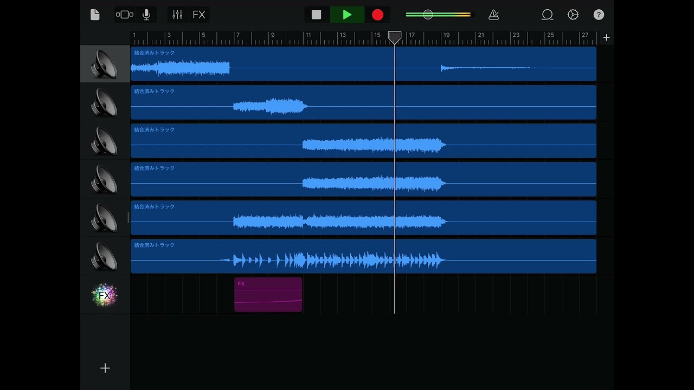This screenshot has height=390, width=694.
Task: Add a new track with plus button
Action: (105, 368)
